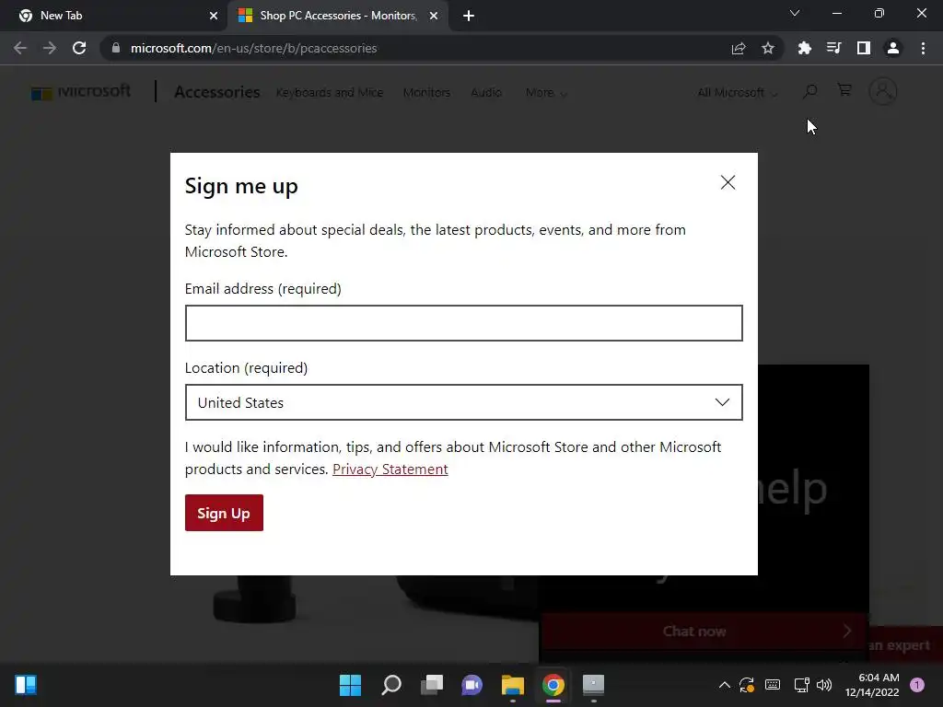This screenshot has height=707, width=943.
Task: Open the clock showing 6:04 AM
Action: point(872,685)
